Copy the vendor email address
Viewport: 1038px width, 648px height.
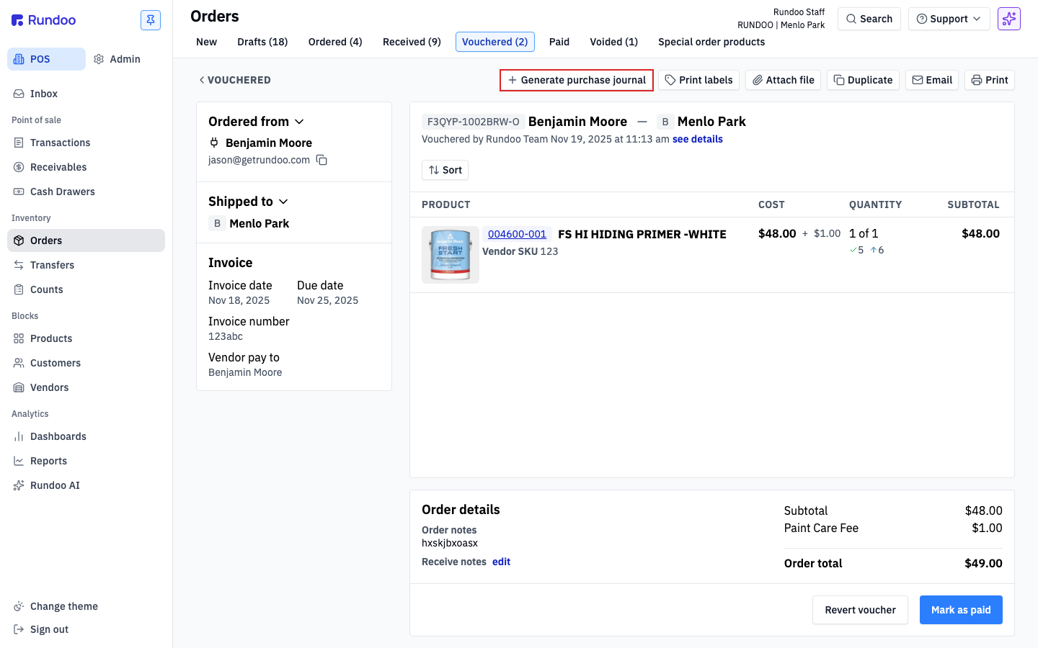321,160
